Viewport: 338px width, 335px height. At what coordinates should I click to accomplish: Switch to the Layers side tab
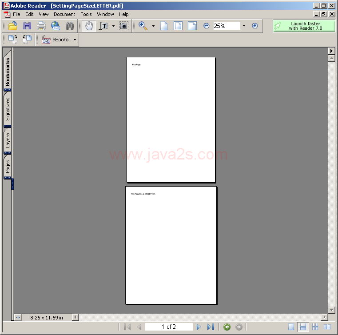click(8, 141)
